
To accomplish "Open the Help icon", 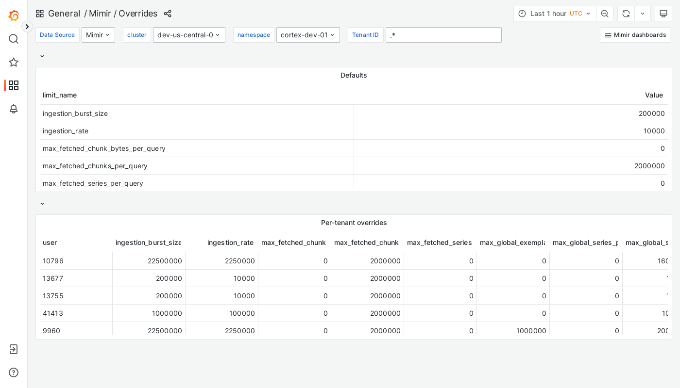I will pos(14,372).
